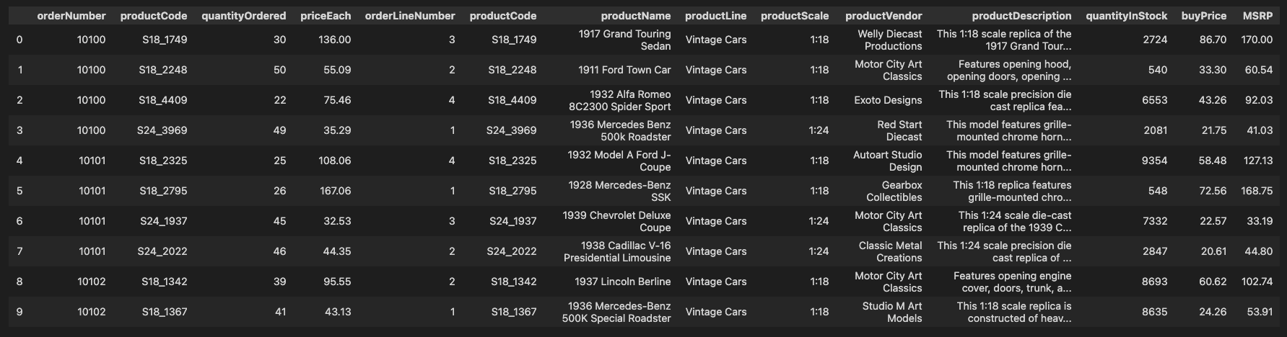
Task: Select the orderLineNumber column header
Action: pyautogui.click(x=410, y=16)
